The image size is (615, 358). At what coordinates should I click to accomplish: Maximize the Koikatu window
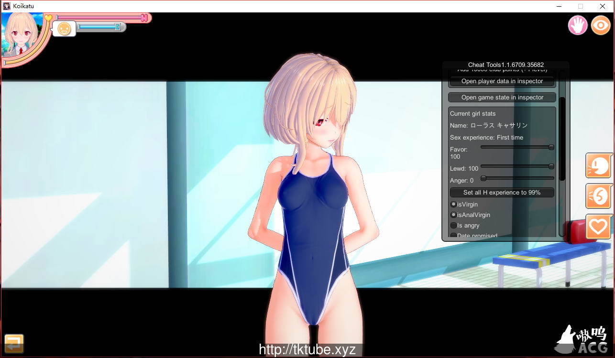tap(581, 6)
